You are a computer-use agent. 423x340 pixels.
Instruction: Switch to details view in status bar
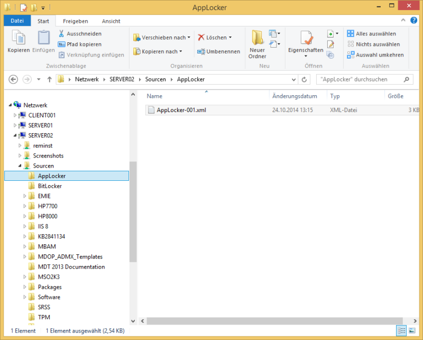coord(402,330)
